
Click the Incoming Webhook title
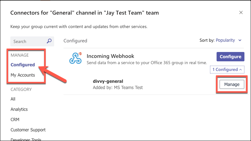click(110, 56)
